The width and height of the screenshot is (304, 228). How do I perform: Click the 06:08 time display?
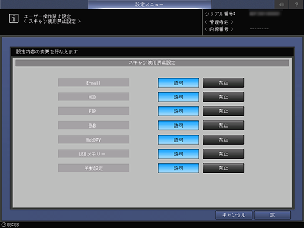[x=13, y=224]
